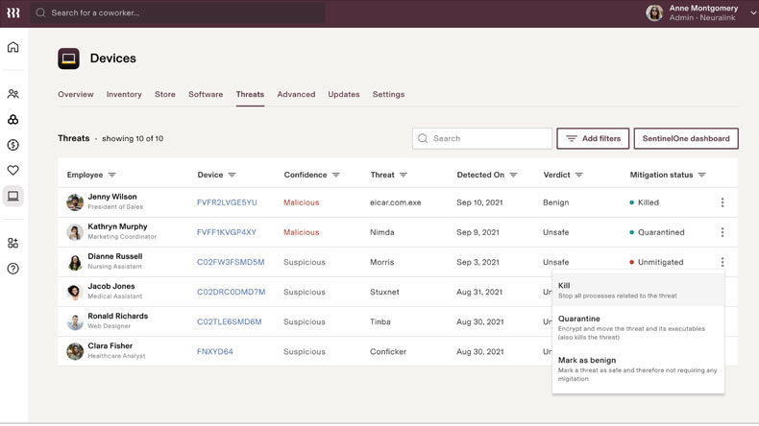
Task: Open the Confidence column filter
Action: point(336,176)
